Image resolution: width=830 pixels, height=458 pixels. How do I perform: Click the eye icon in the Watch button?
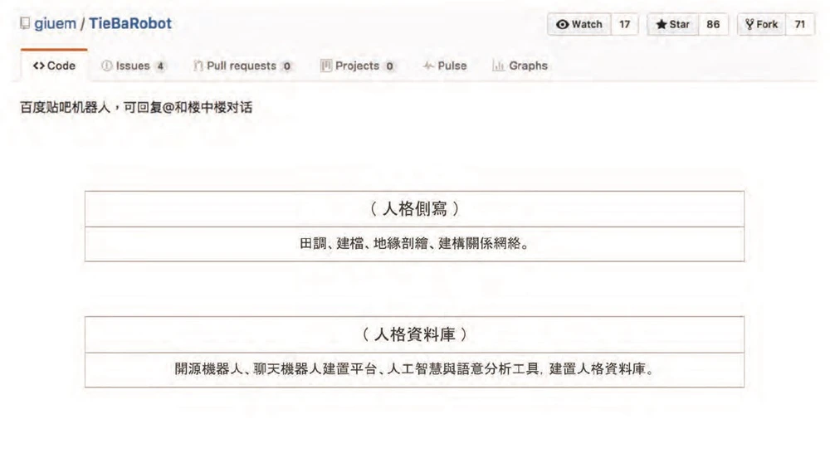[x=562, y=25]
